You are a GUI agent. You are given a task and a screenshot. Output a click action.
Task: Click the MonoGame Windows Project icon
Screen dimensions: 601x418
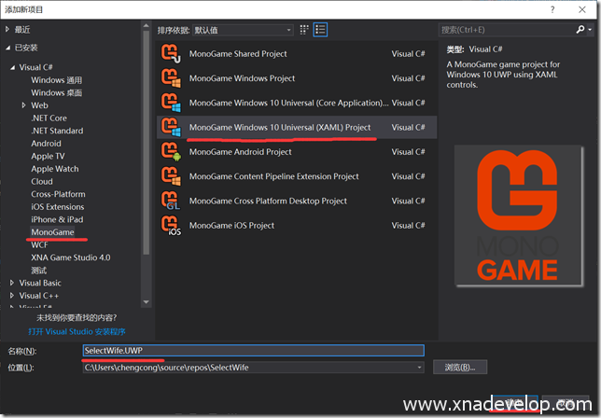(x=171, y=78)
